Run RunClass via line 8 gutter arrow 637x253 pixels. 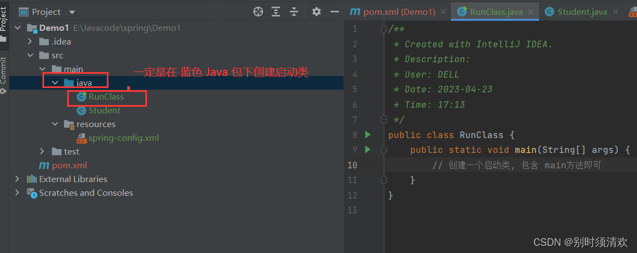pos(368,134)
